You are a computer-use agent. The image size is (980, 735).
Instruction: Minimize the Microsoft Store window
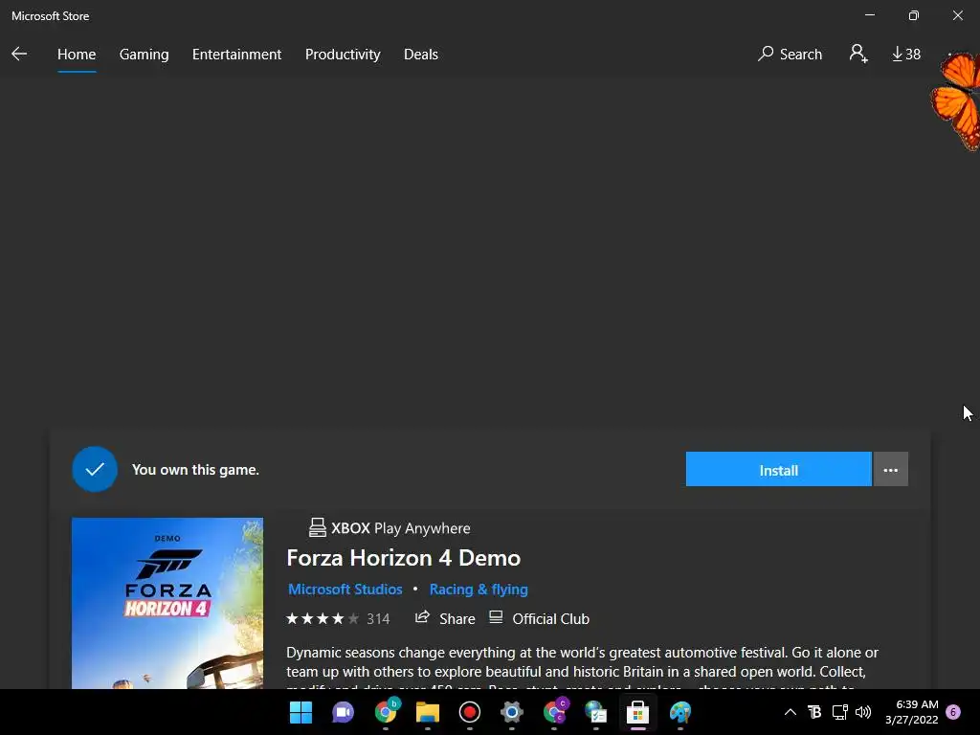click(869, 15)
